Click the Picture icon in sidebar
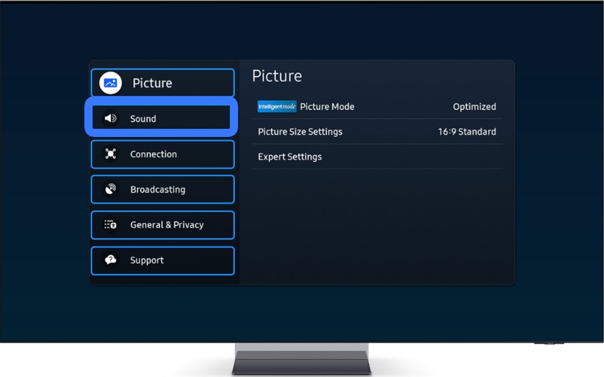 [x=111, y=83]
